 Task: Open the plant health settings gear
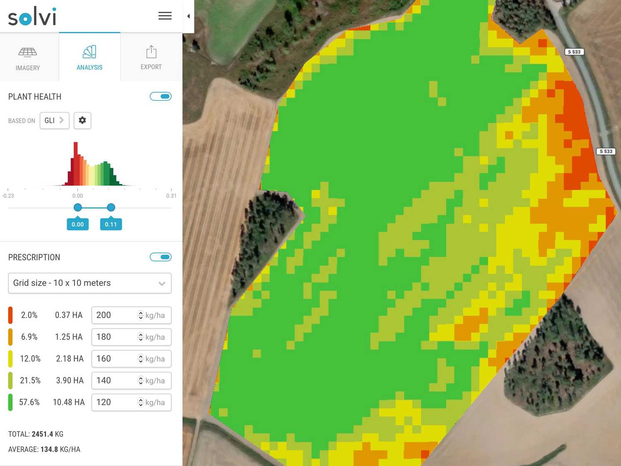click(82, 120)
